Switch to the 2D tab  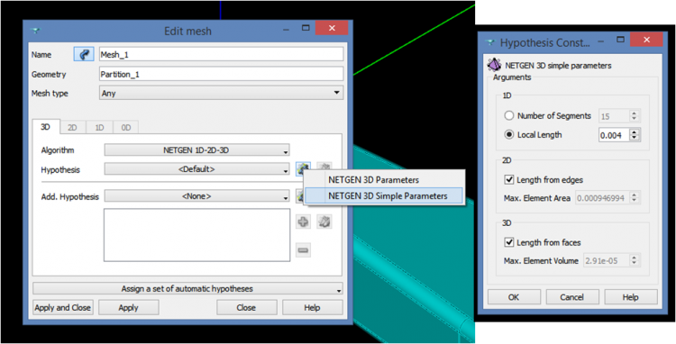72,128
